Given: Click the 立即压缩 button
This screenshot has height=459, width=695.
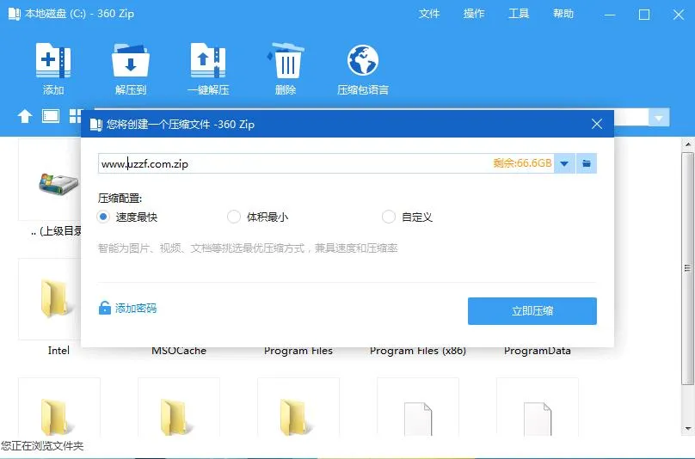Looking at the screenshot, I should click(532, 311).
